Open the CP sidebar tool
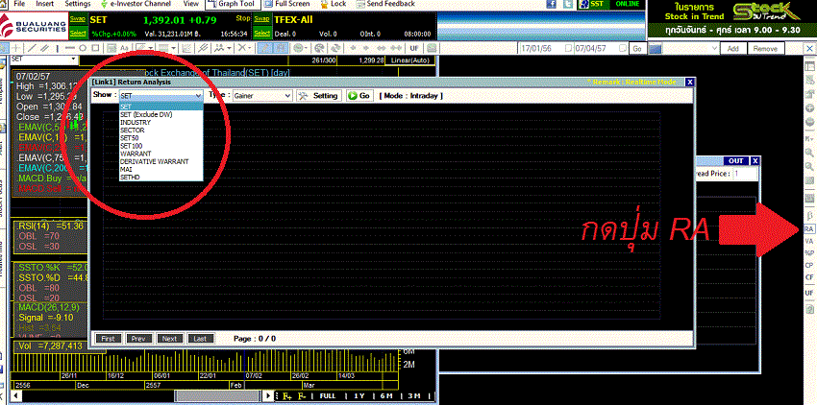 point(809,265)
